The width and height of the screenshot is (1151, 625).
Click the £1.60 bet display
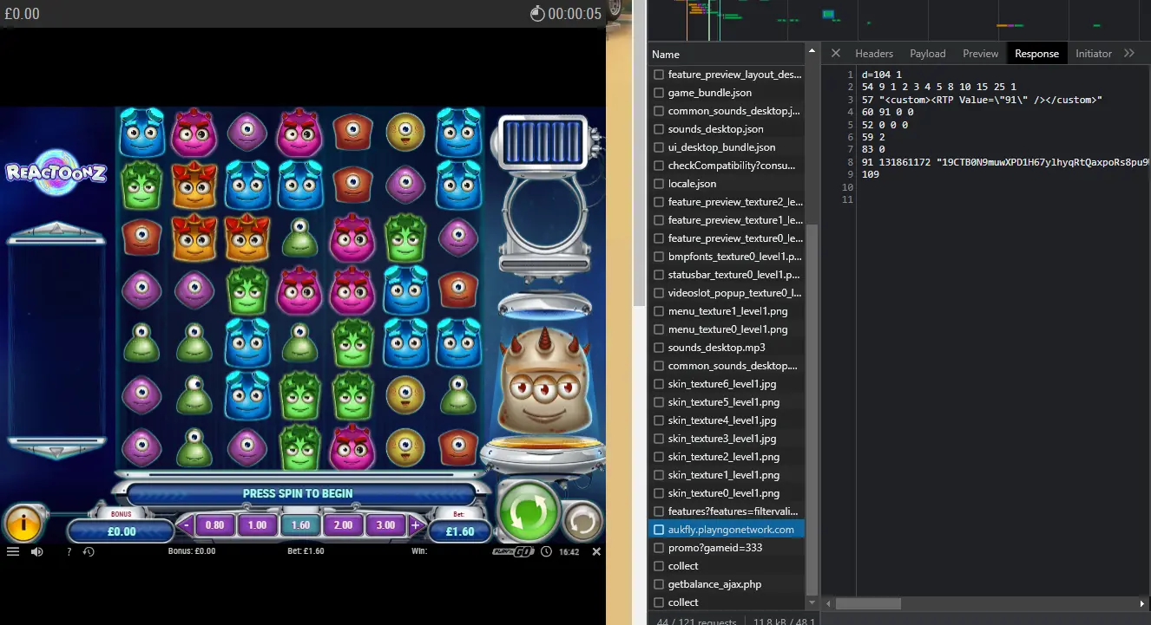pyautogui.click(x=460, y=531)
